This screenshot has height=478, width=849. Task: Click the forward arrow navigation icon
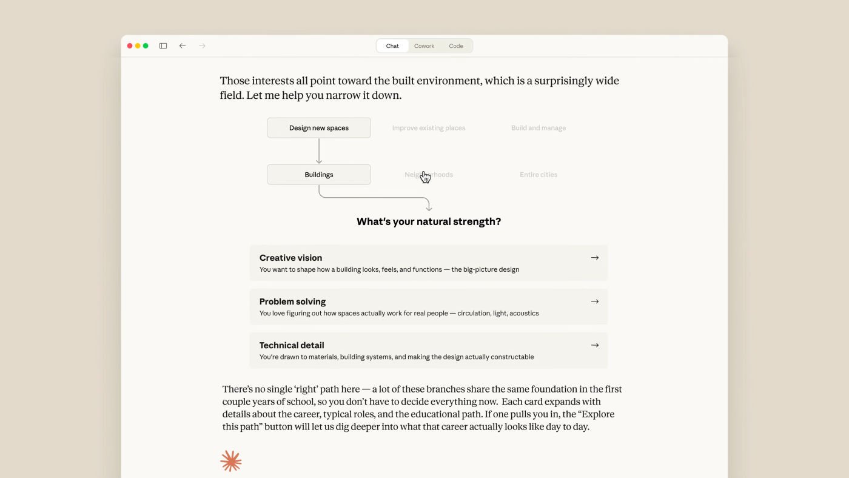202,46
